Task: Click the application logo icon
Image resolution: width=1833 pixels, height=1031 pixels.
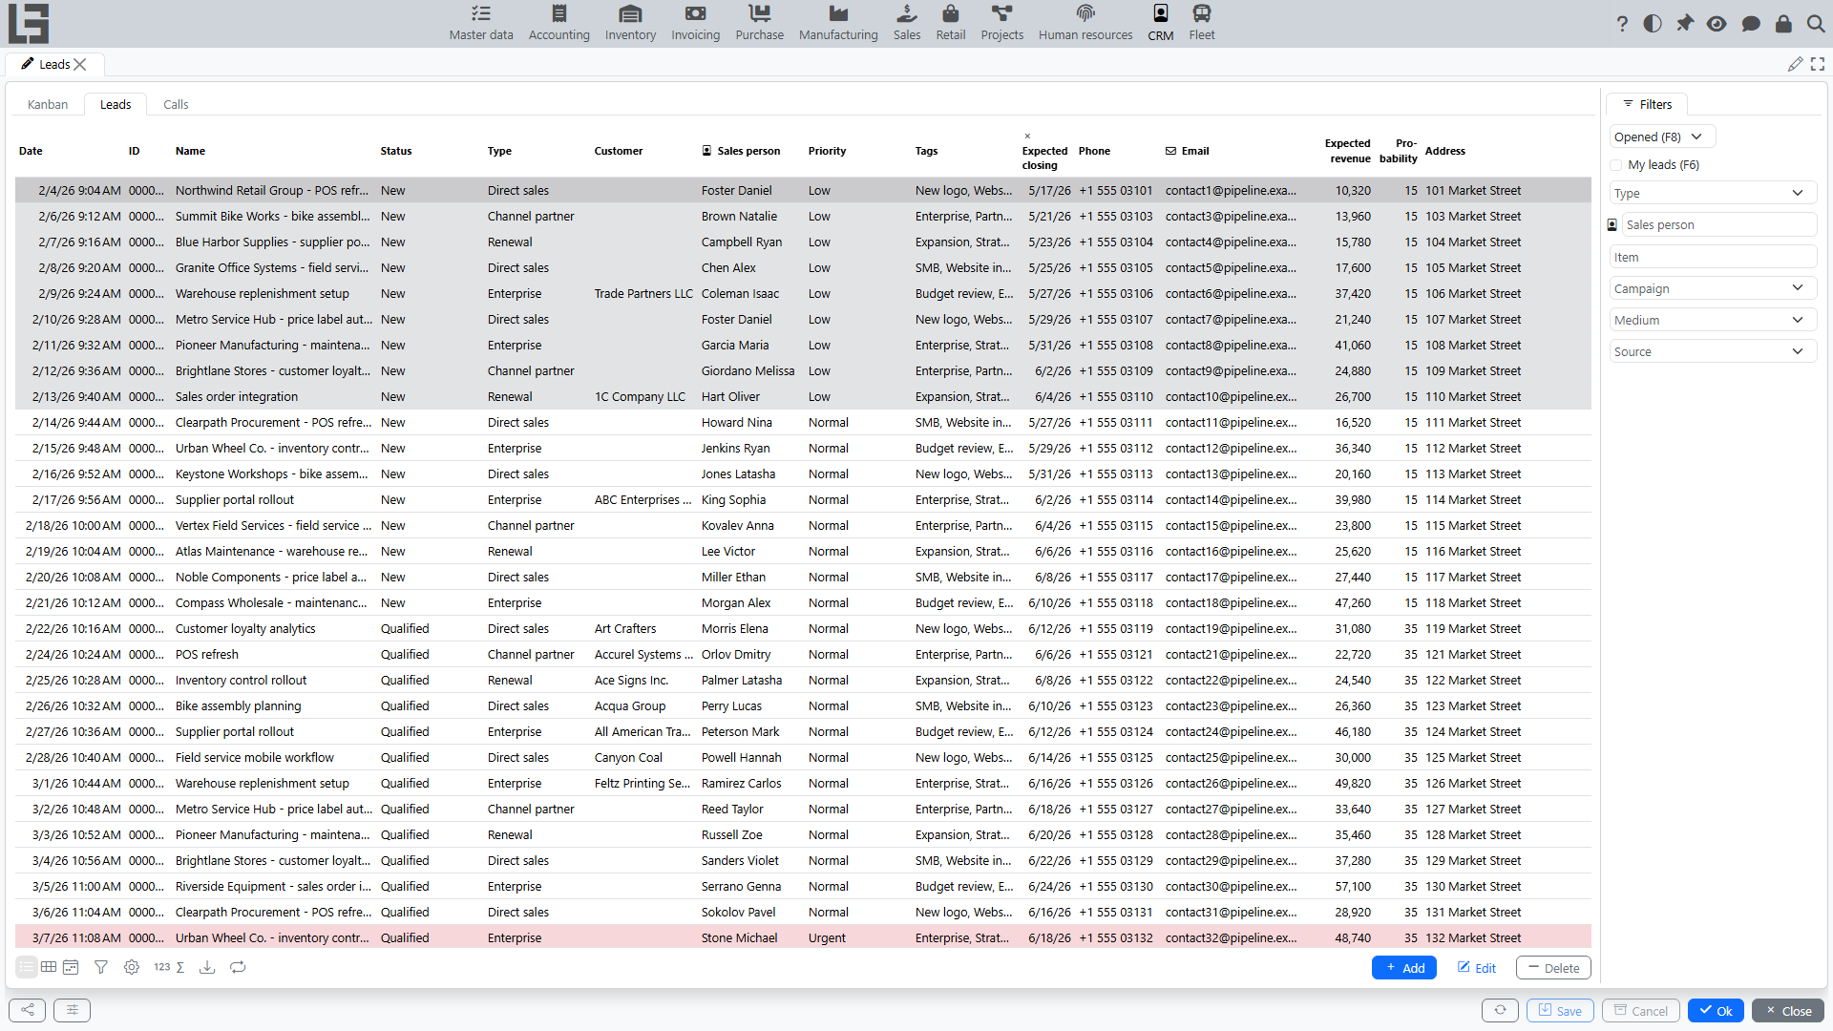Action: [29, 23]
